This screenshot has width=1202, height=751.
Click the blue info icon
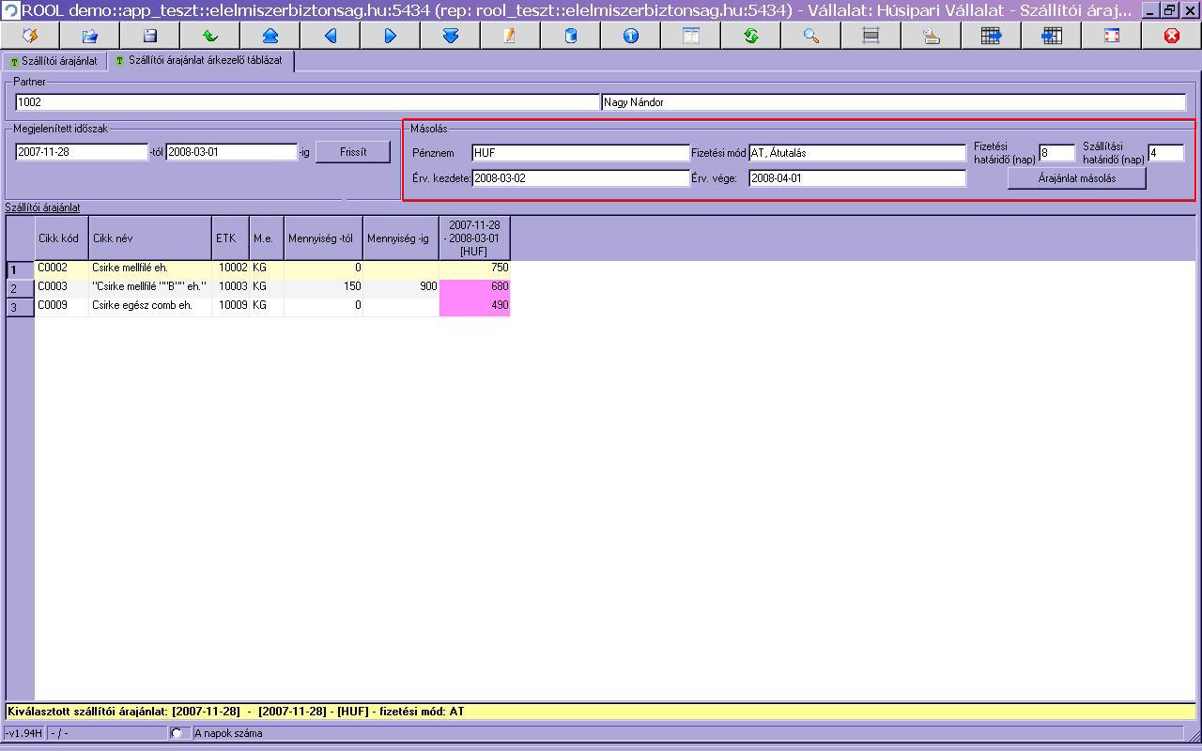coord(630,36)
